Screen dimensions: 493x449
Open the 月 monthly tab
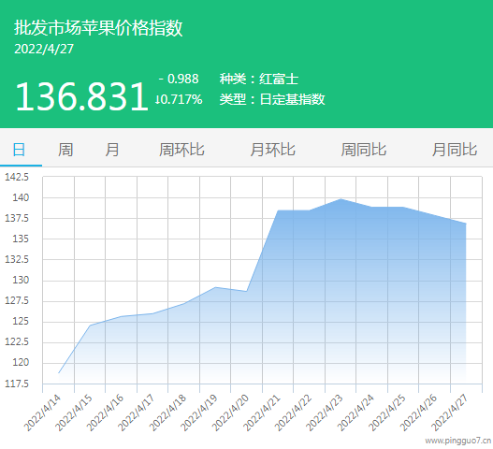pos(112,150)
